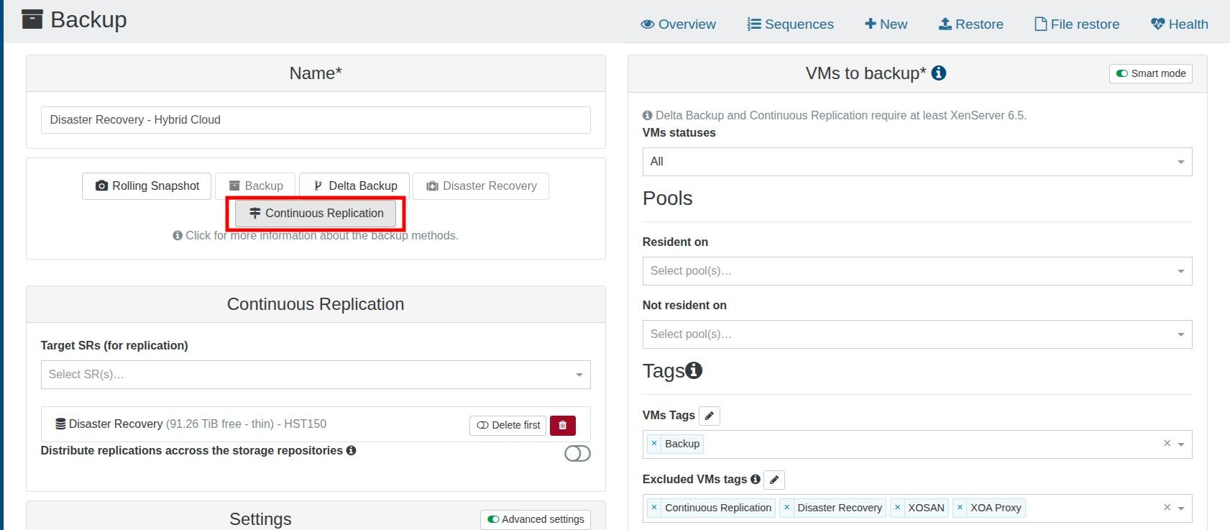Click the info icon next to Tags heading
Screen dimensions: 1230x530
694,370
